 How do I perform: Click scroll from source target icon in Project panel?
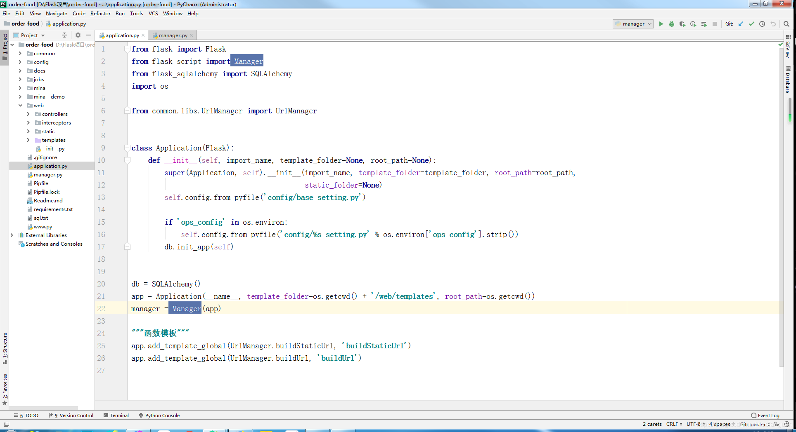pos(64,35)
